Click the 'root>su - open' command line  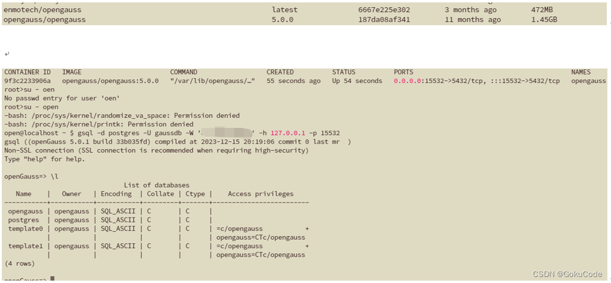[x=31, y=107]
